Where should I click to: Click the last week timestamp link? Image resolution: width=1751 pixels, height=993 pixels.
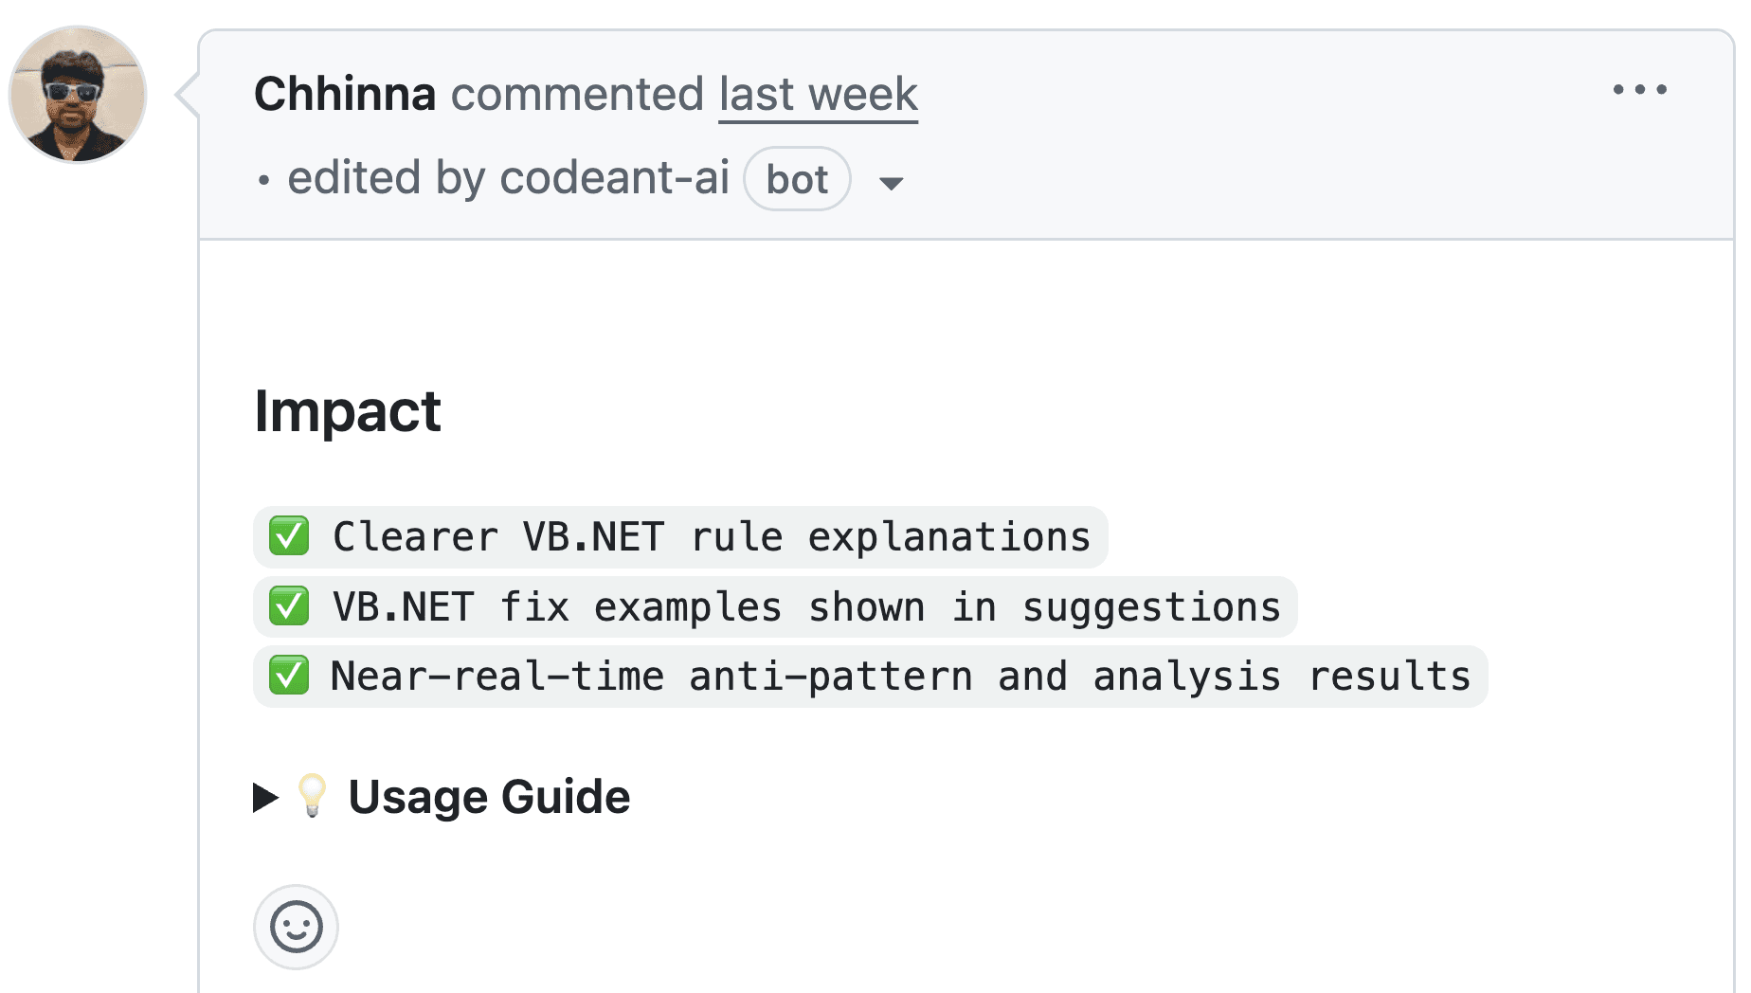(817, 94)
